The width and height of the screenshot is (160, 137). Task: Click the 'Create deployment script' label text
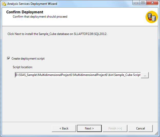pyautogui.click(x=28, y=58)
